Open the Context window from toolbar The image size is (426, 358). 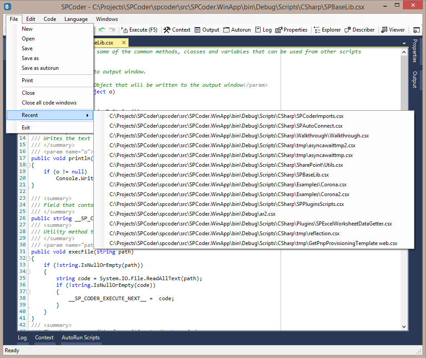point(177,30)
